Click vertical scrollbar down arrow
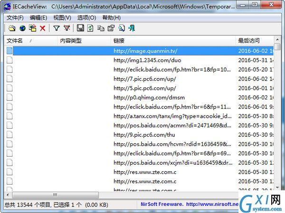This screenshot has height=213, width=285. (277, 187)
